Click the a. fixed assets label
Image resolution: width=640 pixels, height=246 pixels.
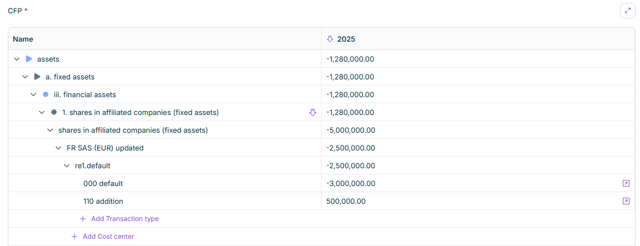coord(70,77)
